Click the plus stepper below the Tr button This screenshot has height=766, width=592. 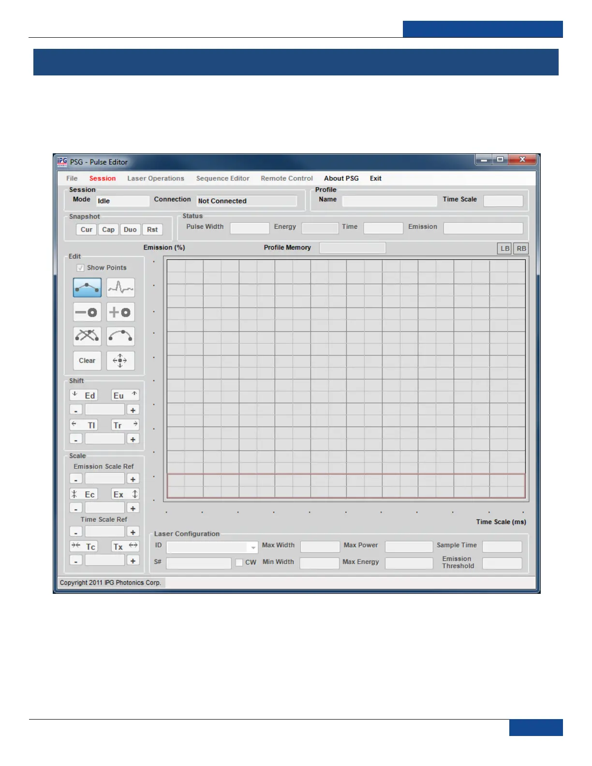pos(133,439)
